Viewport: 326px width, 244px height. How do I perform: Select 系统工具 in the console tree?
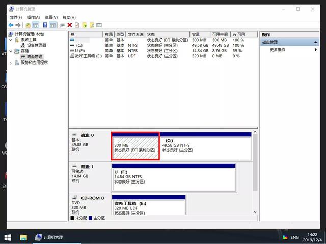point(29,40)
